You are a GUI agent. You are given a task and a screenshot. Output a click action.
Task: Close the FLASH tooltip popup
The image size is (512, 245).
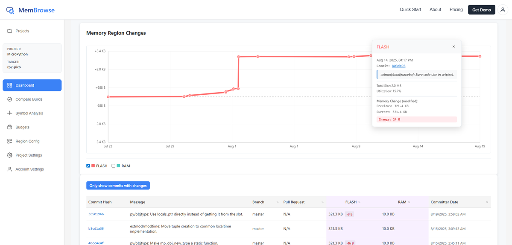click(x=453, y=47)
